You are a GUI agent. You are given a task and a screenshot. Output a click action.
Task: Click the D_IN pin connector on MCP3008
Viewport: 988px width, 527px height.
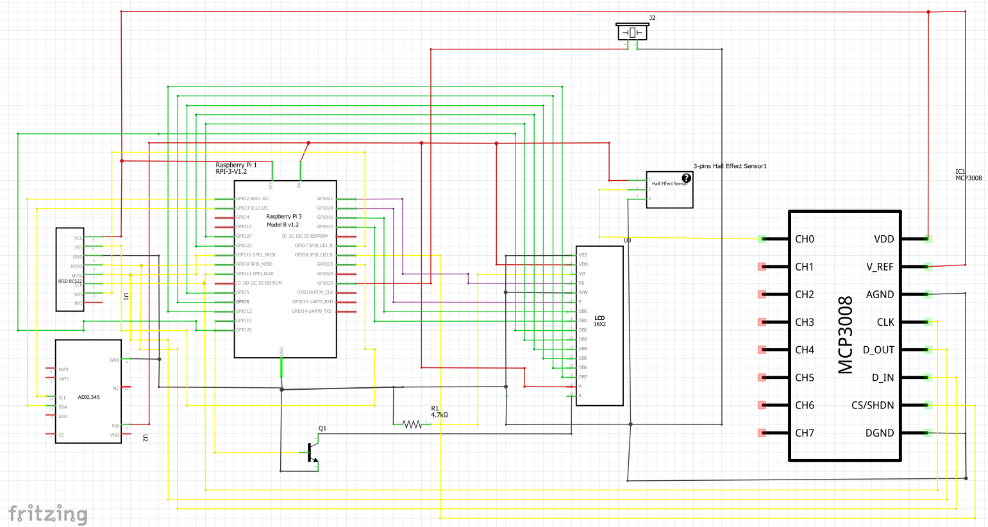[928, 378]
